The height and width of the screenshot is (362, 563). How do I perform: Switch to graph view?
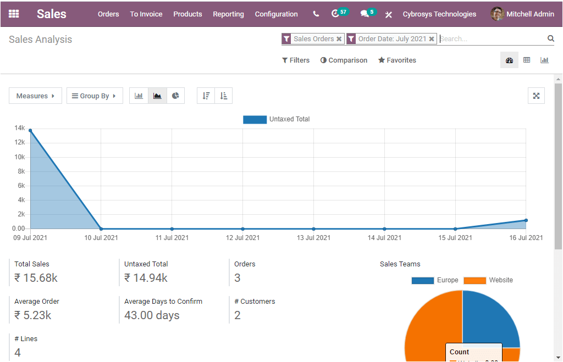coord(544,60)
